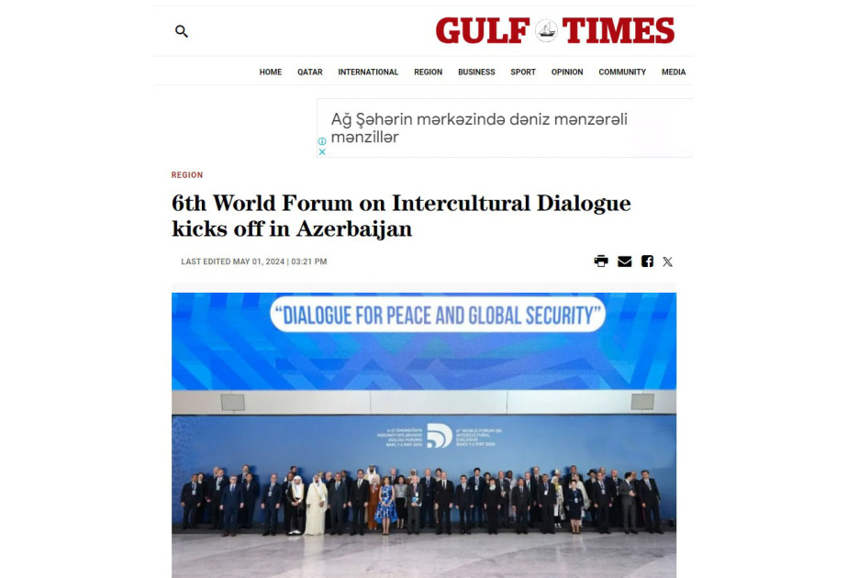Open REGION in navigation bar

click(429, 72)
